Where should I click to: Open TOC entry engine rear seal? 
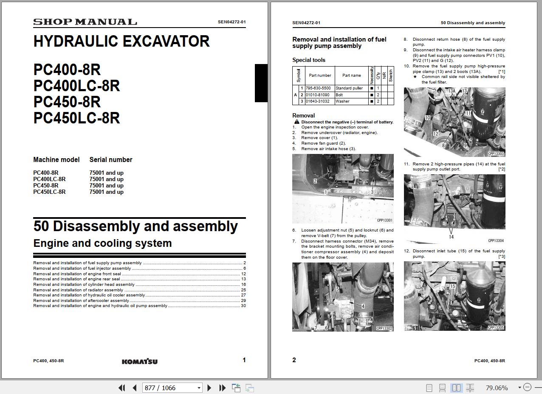139,279
